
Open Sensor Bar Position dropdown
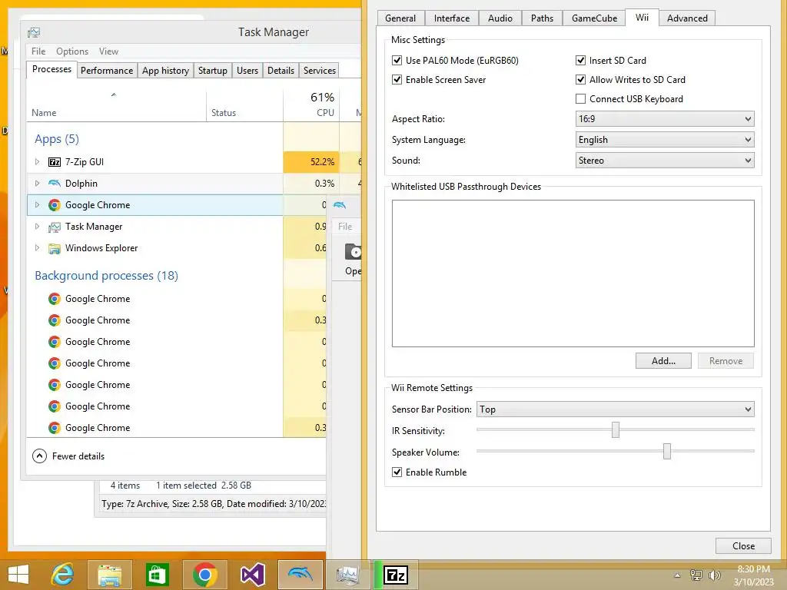point(616,409)
